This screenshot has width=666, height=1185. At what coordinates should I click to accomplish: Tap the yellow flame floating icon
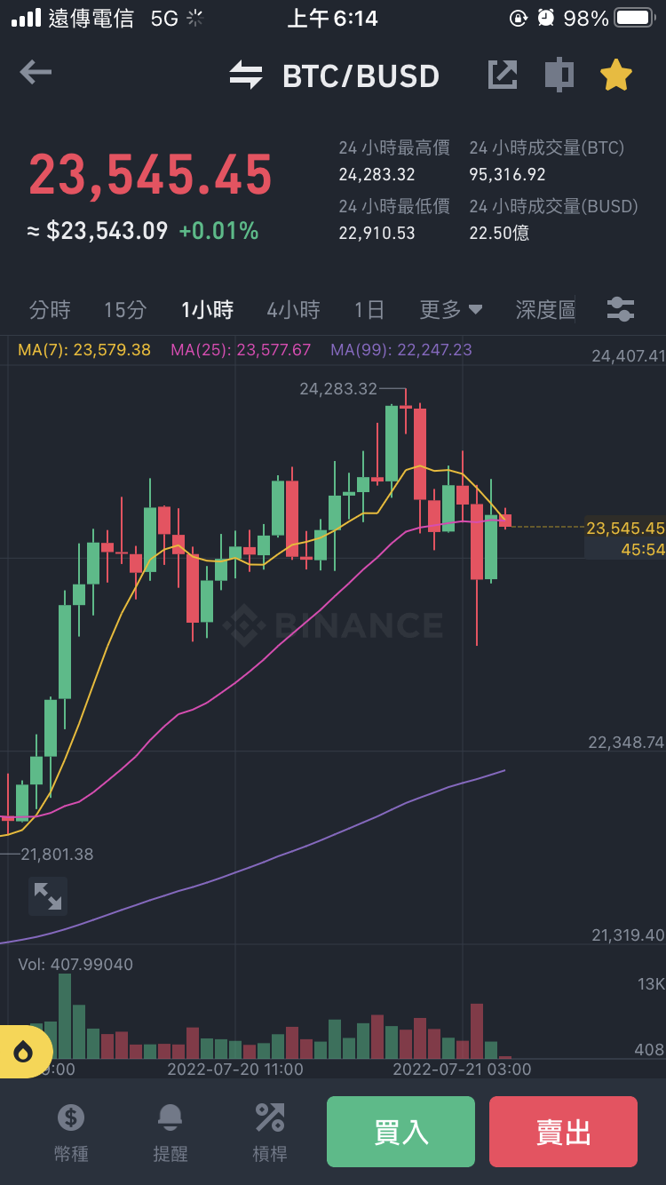23,1052
